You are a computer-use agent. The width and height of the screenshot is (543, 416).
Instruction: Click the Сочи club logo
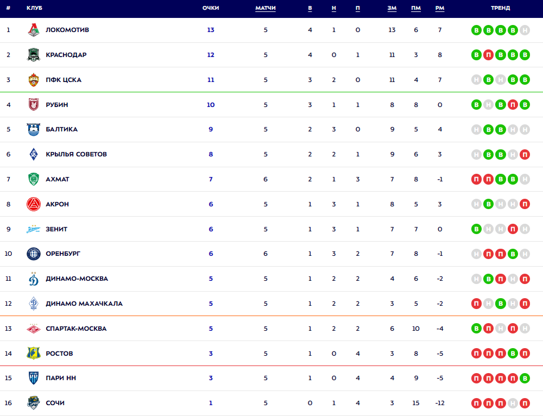point(34,403)
